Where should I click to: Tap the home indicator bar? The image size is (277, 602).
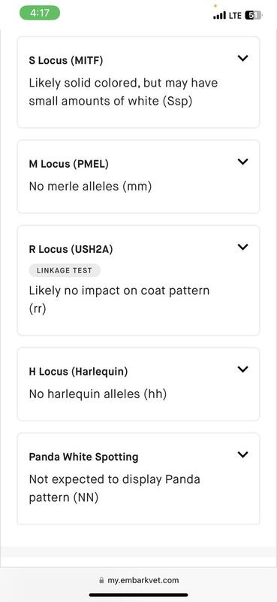click(138, 595)
